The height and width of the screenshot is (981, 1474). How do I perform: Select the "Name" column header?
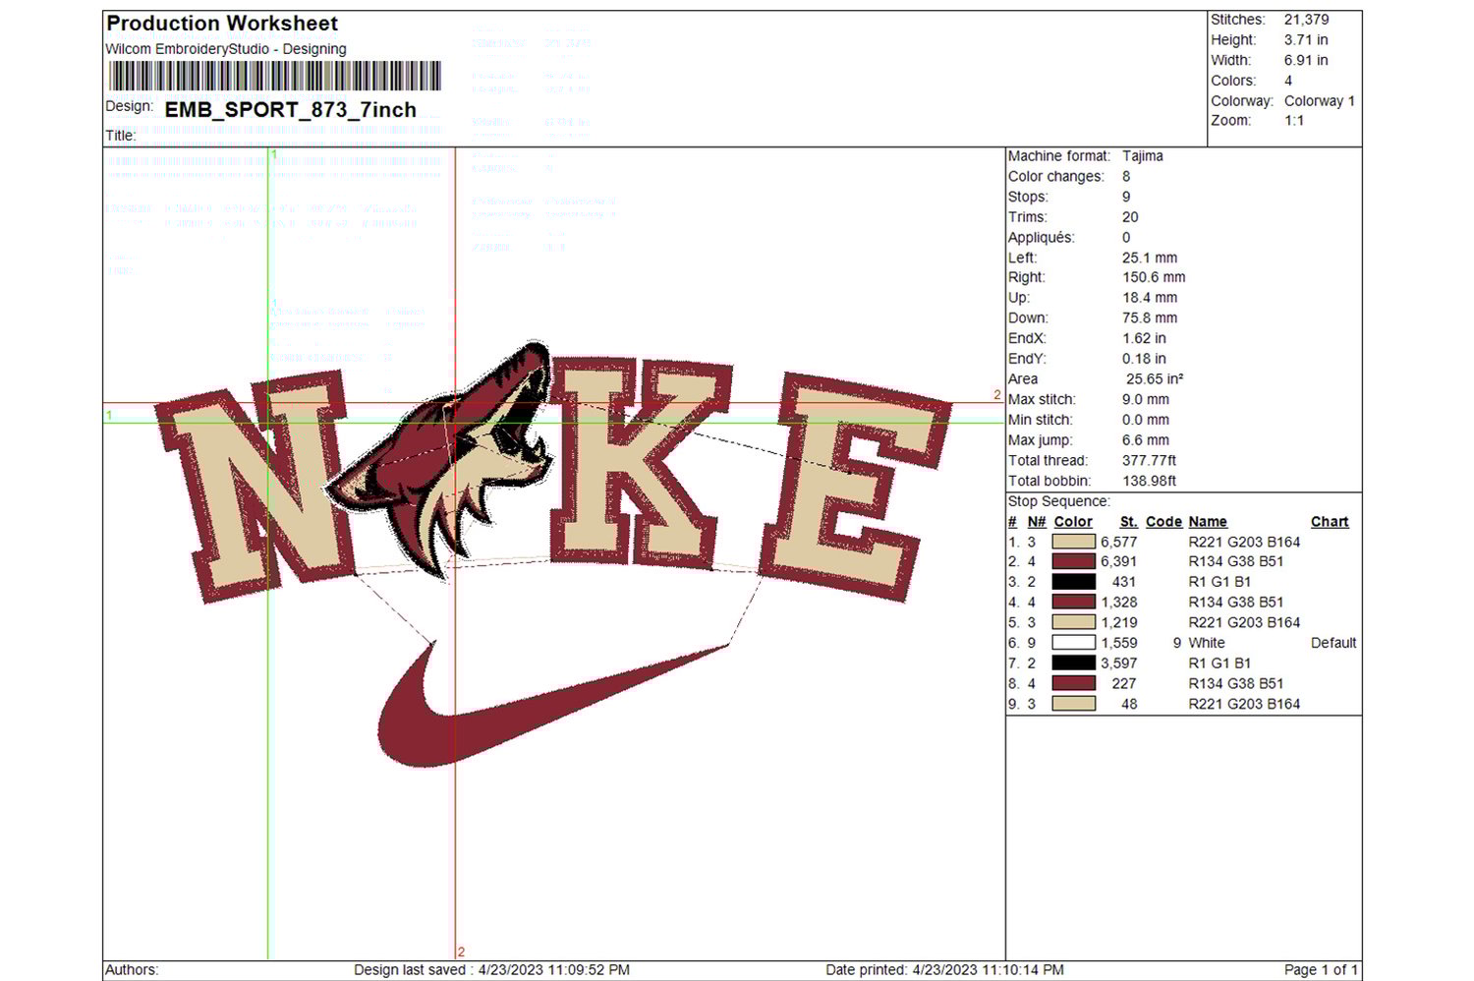1208,522
